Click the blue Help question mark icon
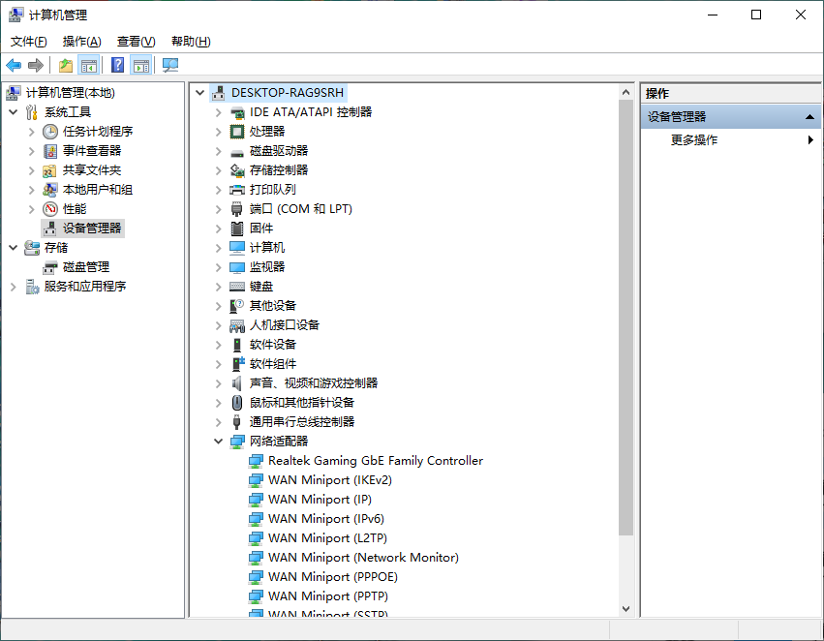824x641 pixels. pos(117,65)
